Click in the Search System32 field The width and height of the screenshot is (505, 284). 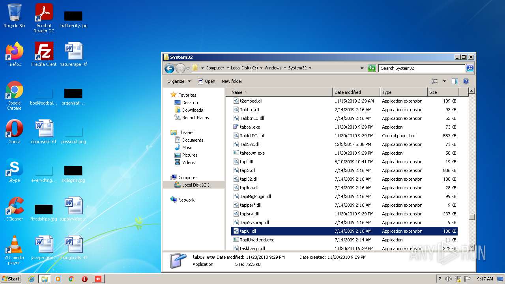tap(421, 68)
